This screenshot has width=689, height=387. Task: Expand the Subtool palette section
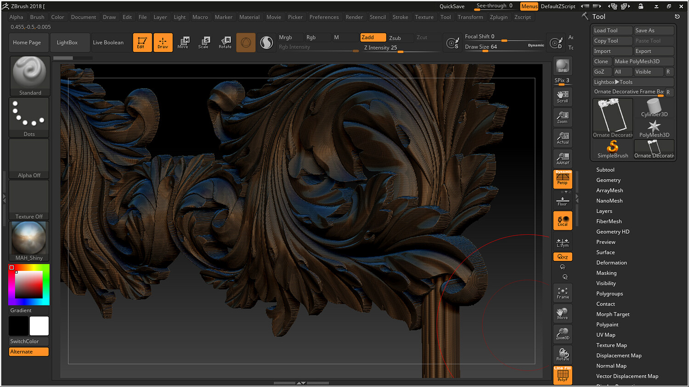605,170
